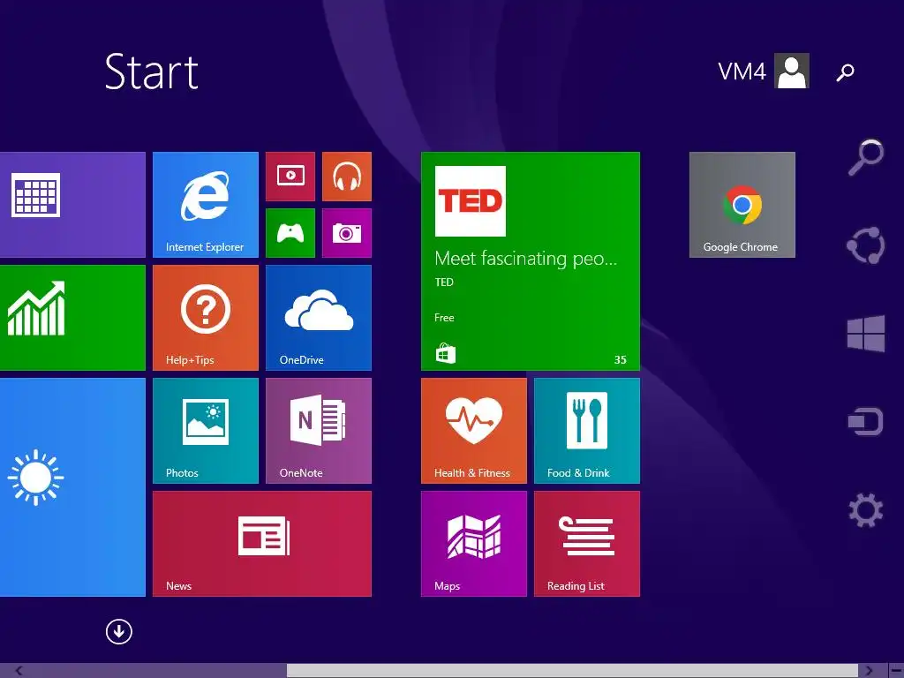This screenshot has height=678, width=904.
Task: Open Food & Drink tile
Action: (x=587, y=431)
